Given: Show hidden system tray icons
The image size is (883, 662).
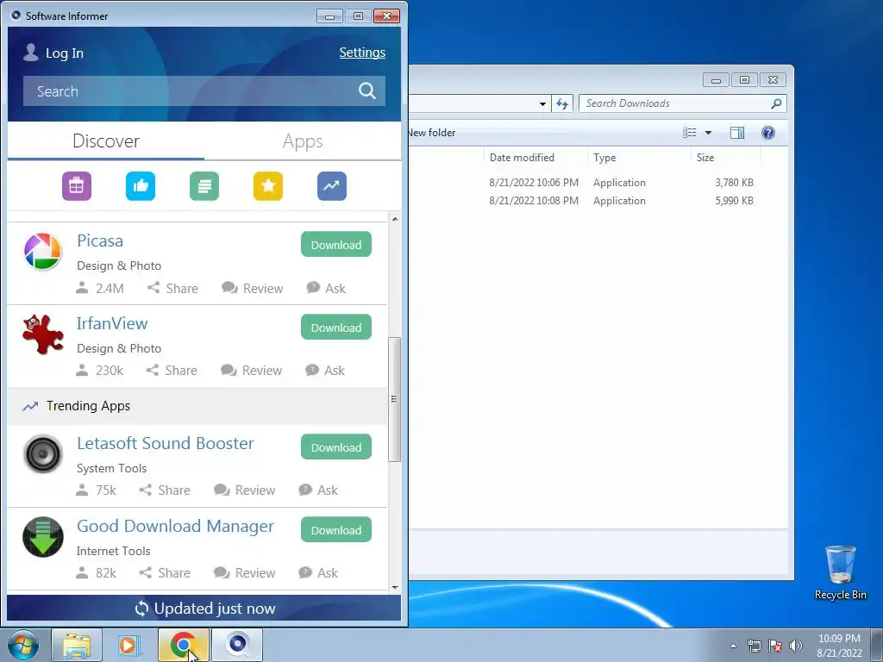Looking at the screenshot, I should (733, 646).
